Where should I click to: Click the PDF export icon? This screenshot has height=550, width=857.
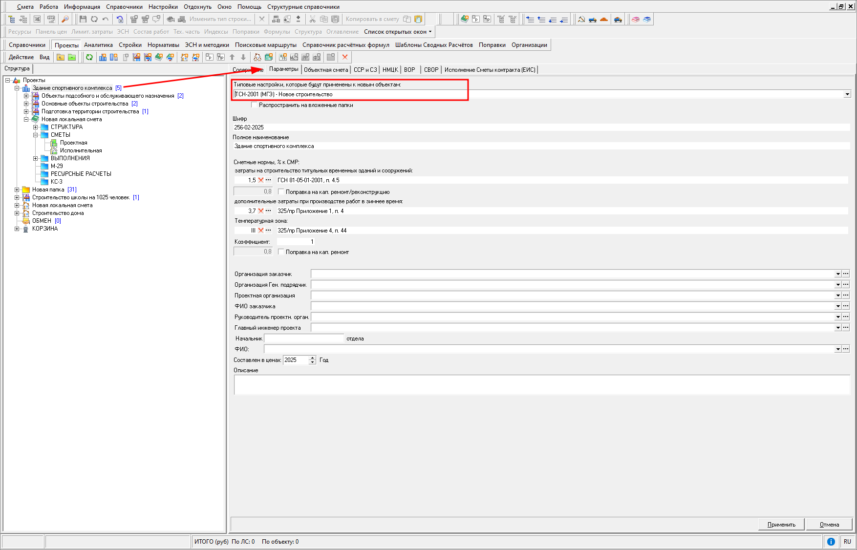[51, 19]
